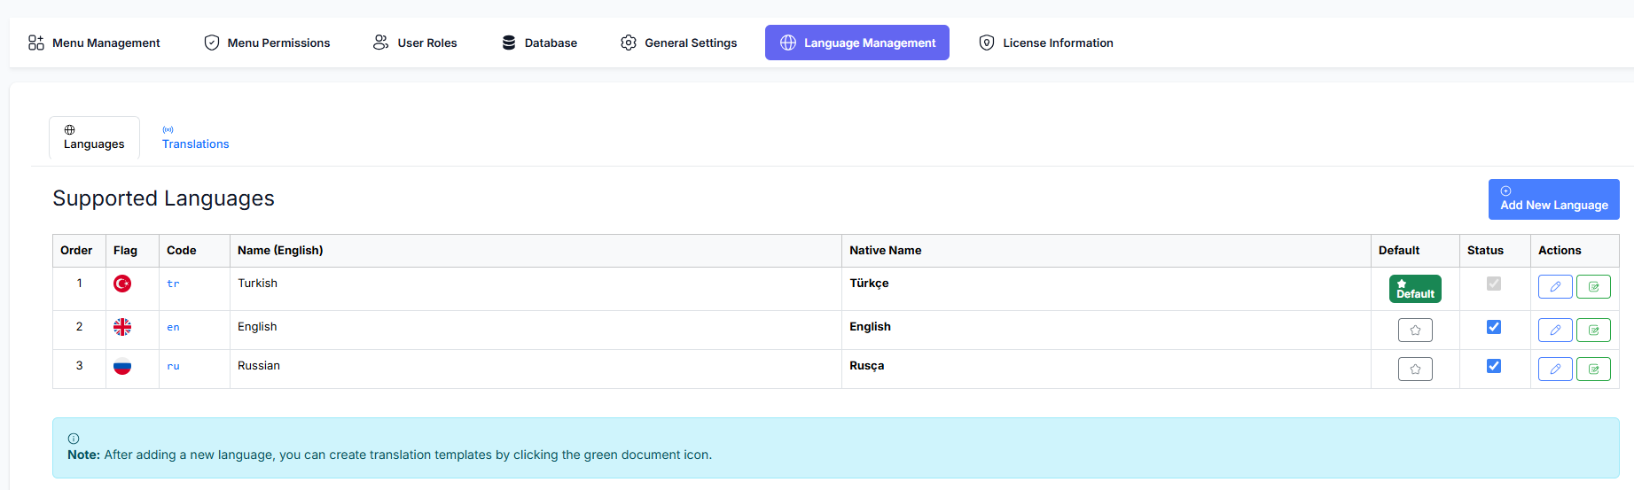Uncheck the English status checkbox
The width and height of the screenshot is (1634, 490).
[1494, 327]
